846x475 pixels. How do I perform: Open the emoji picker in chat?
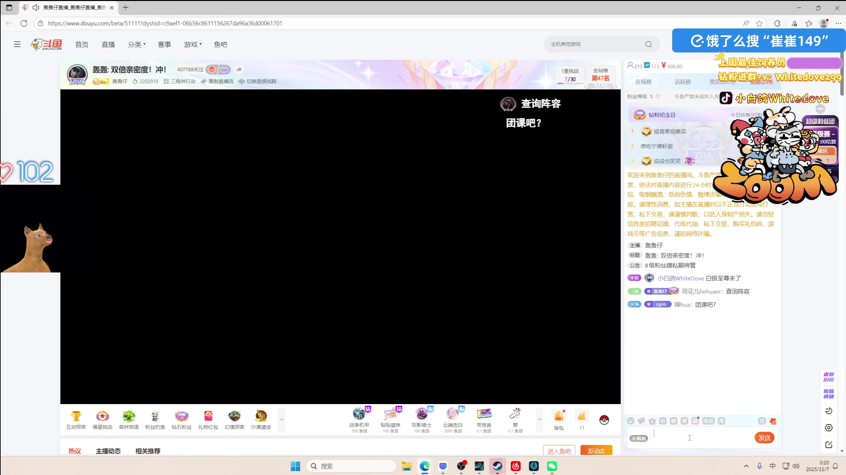click(631, 421)
